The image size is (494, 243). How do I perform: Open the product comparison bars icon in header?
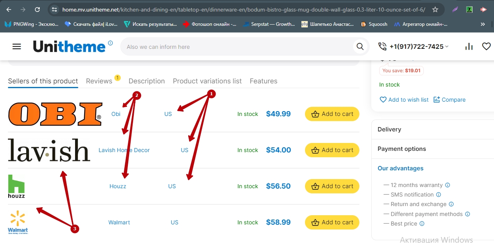click(x=469, y=47)
